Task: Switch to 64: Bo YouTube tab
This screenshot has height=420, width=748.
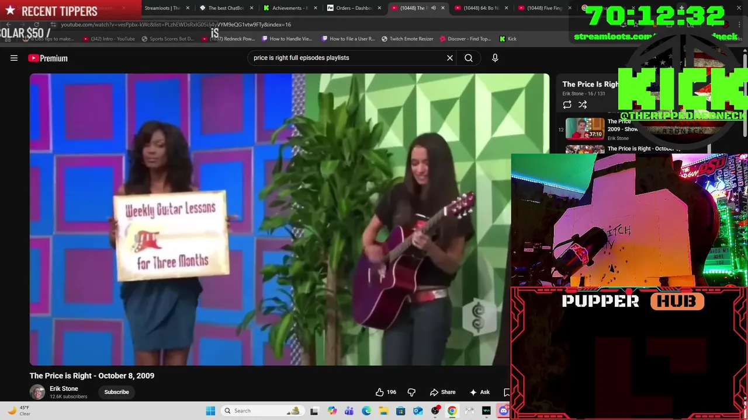Action: [479, 8]
